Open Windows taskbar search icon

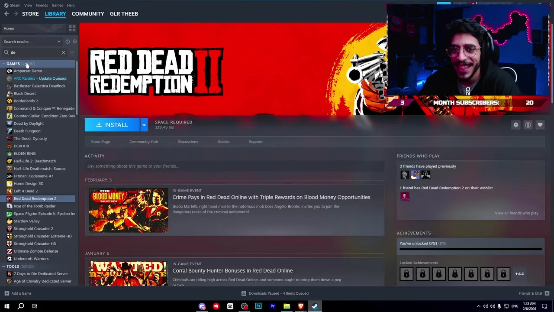pos(21,306)
